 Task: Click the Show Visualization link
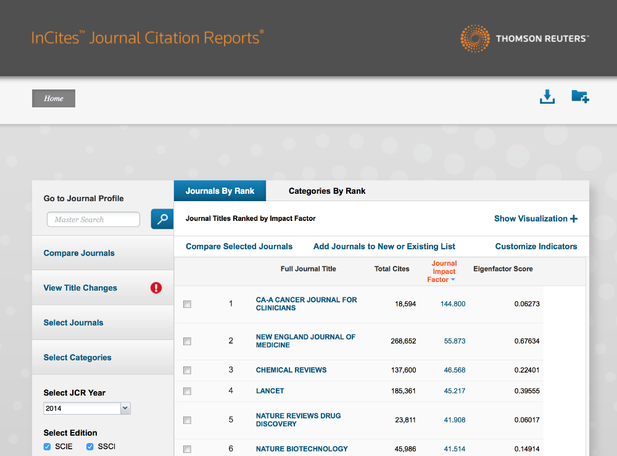[531, 219]
